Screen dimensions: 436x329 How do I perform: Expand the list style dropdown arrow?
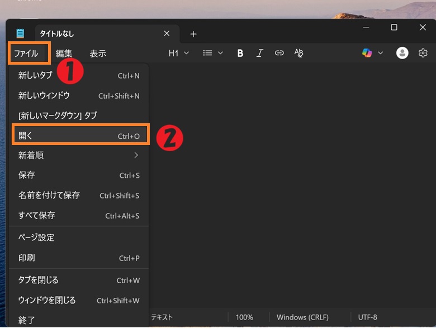tap(220, 53)
